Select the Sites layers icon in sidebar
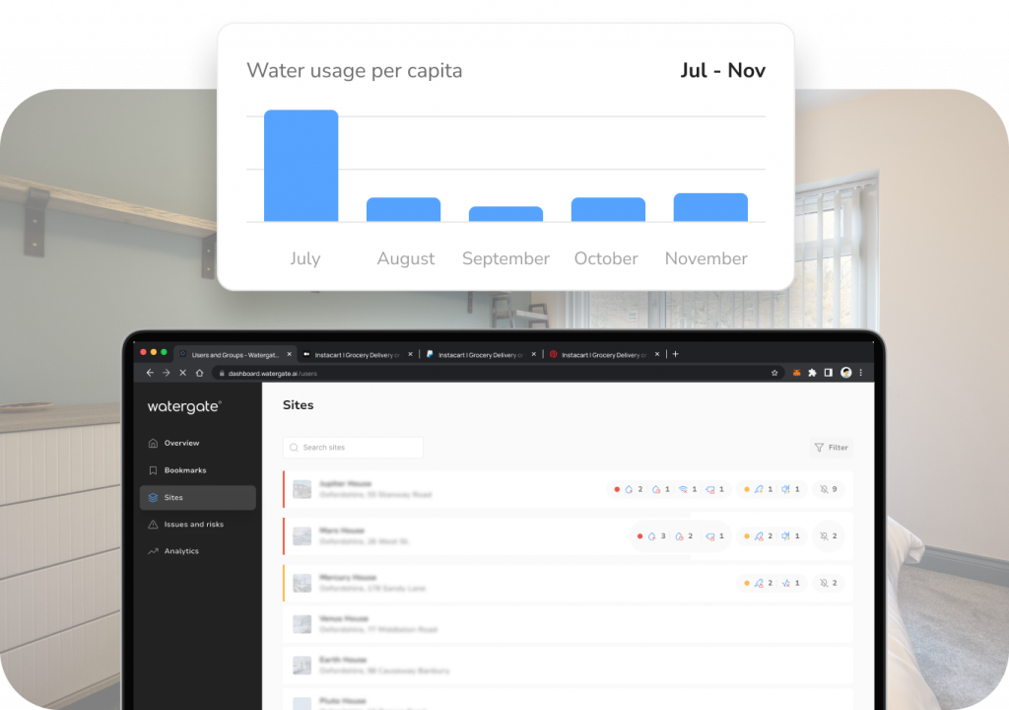This screenshot has width=1009, height=710. [153, 498]
